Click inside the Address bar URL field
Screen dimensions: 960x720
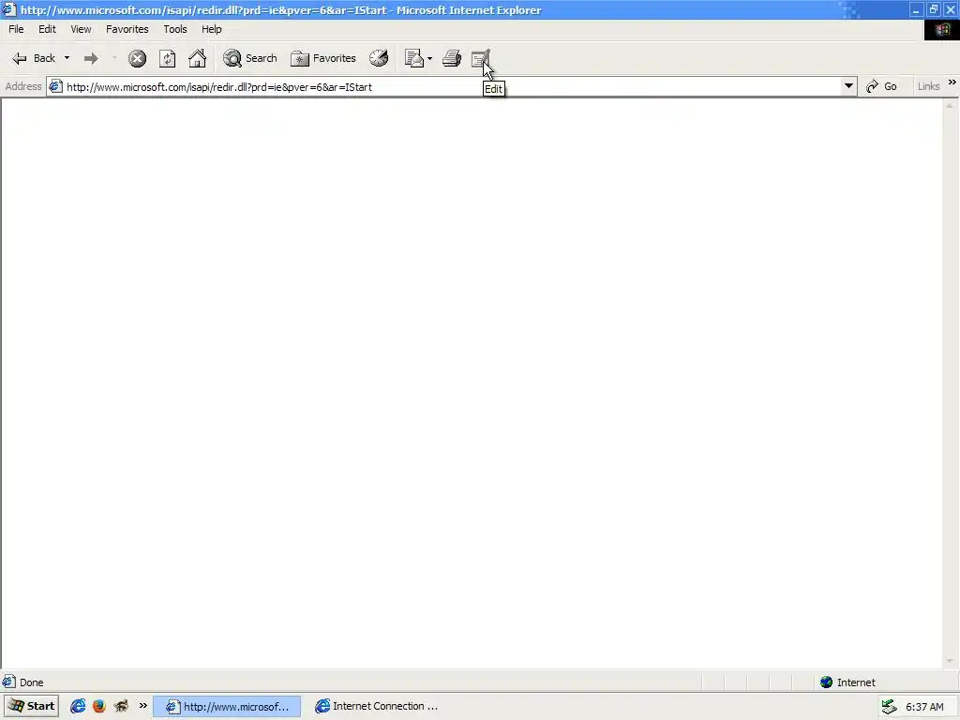coord(452,87)
